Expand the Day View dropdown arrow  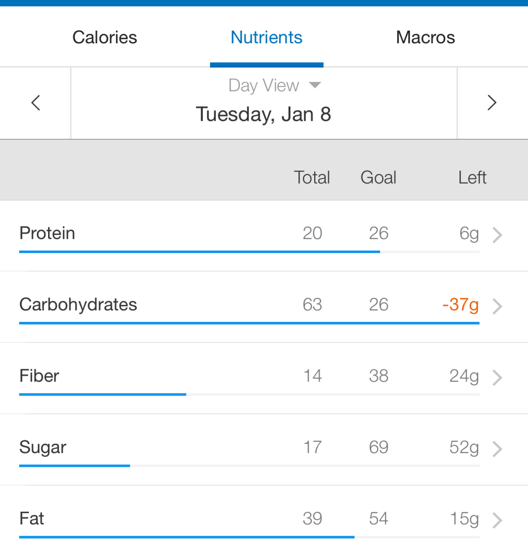pyautogui.click(x=315, y=85)
